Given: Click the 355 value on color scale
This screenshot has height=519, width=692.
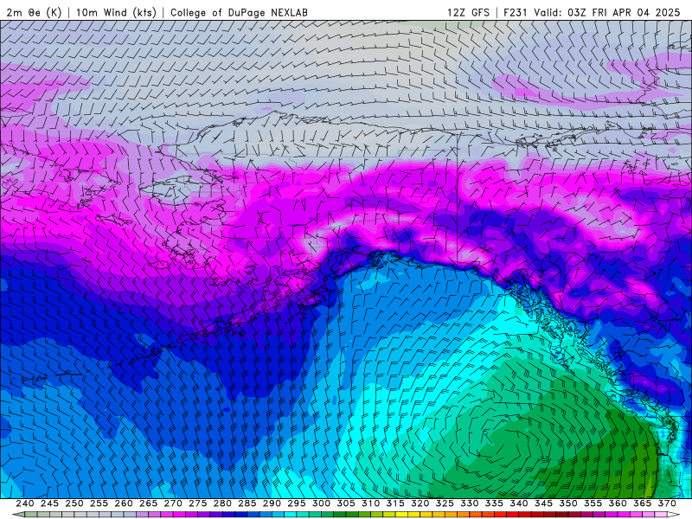Looking at the screenshot, I should tap(593, 503).
